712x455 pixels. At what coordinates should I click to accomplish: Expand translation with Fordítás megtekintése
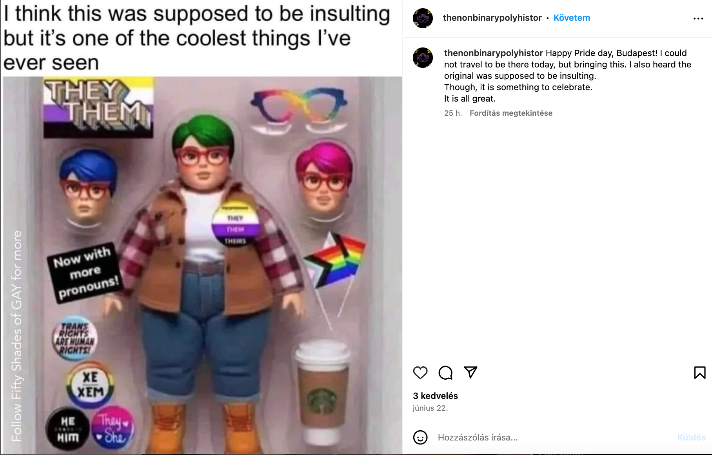pyautogui.click(x=511, y=113)
